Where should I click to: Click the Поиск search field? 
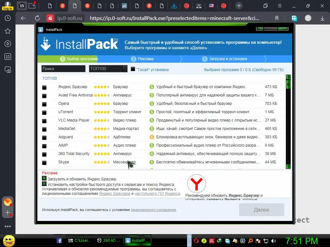pos(63,69)
